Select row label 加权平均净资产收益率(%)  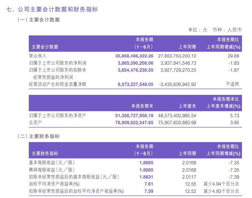[54, 184]
